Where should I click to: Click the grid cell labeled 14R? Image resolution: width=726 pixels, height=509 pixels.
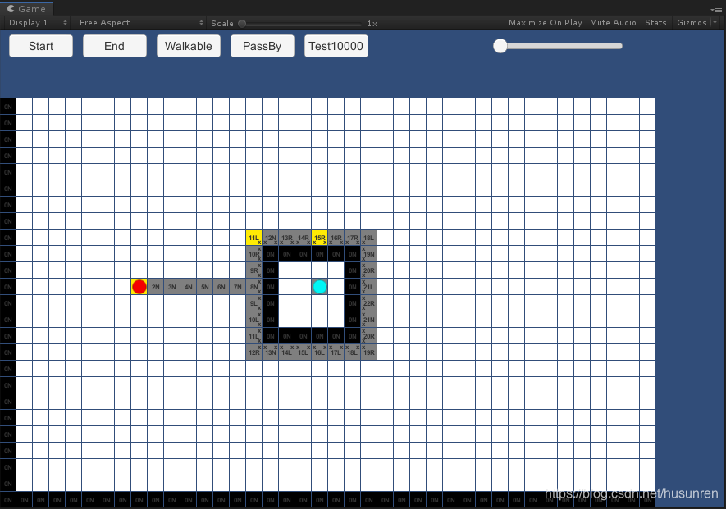(304, 238)
